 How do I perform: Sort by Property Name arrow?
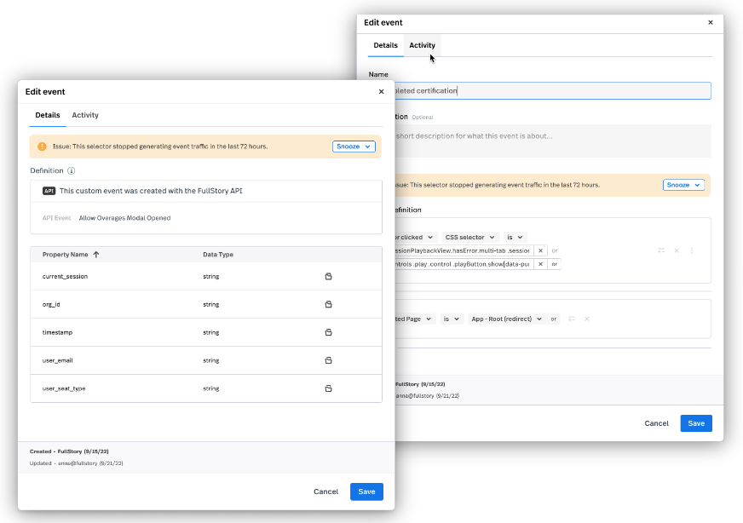pos(96,255)
